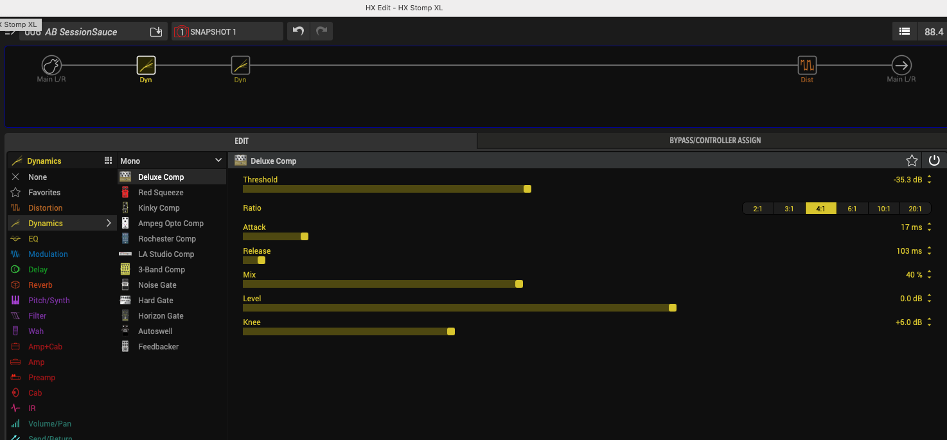947x440 pixels.
Task: Choose the Kinky Comp model
Action: (172, 207)
